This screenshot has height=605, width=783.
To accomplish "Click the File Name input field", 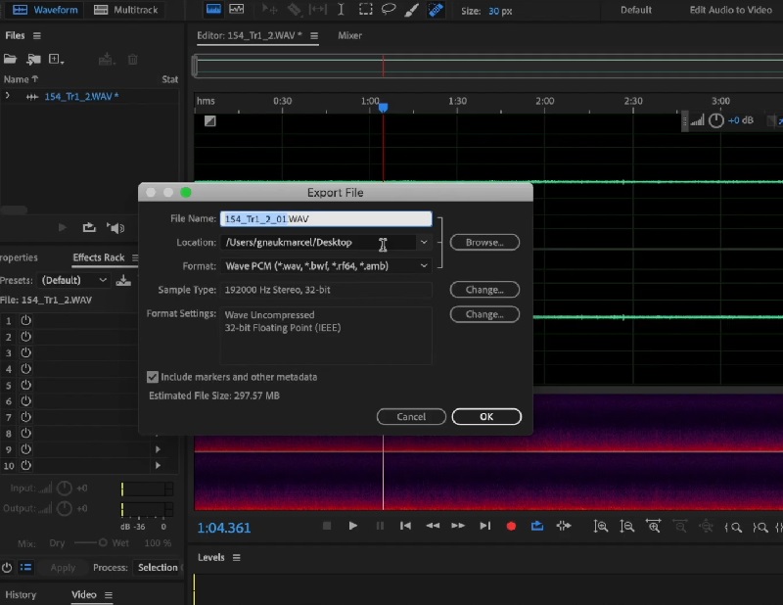I will click(x=326, y=219).
